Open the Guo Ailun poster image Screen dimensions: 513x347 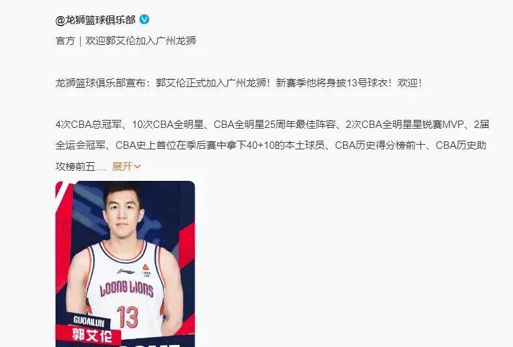click(125, 264)
